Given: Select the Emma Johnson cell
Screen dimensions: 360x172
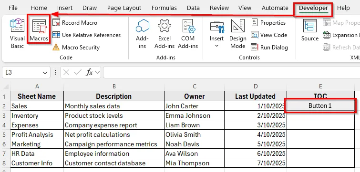Looking at the screenshot, I should pos(195,115).
